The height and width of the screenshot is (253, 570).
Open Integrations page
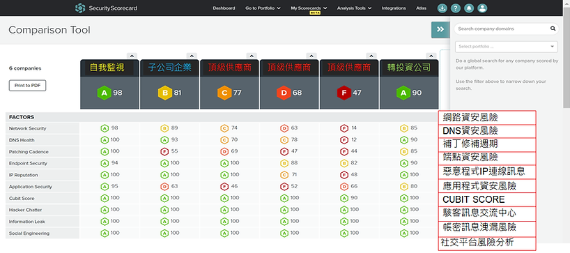coord(394,8)
